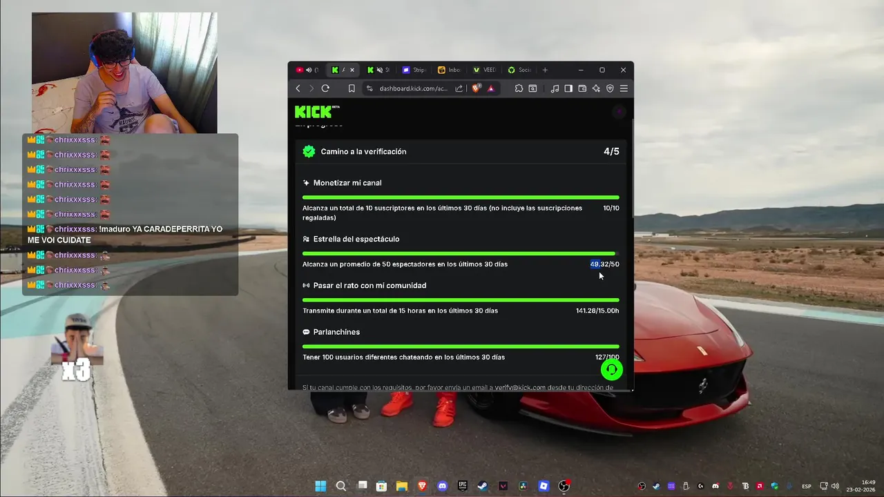Screen dimensions: 884x497
Task: Open Brave browser from taskbar
Action: click(x=422, y=486)
